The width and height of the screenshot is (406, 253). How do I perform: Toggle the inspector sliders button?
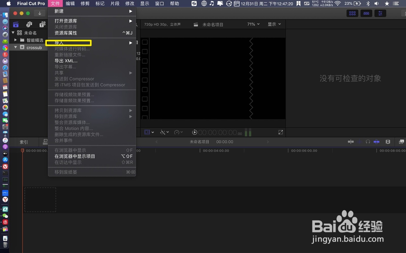point(380,13)
